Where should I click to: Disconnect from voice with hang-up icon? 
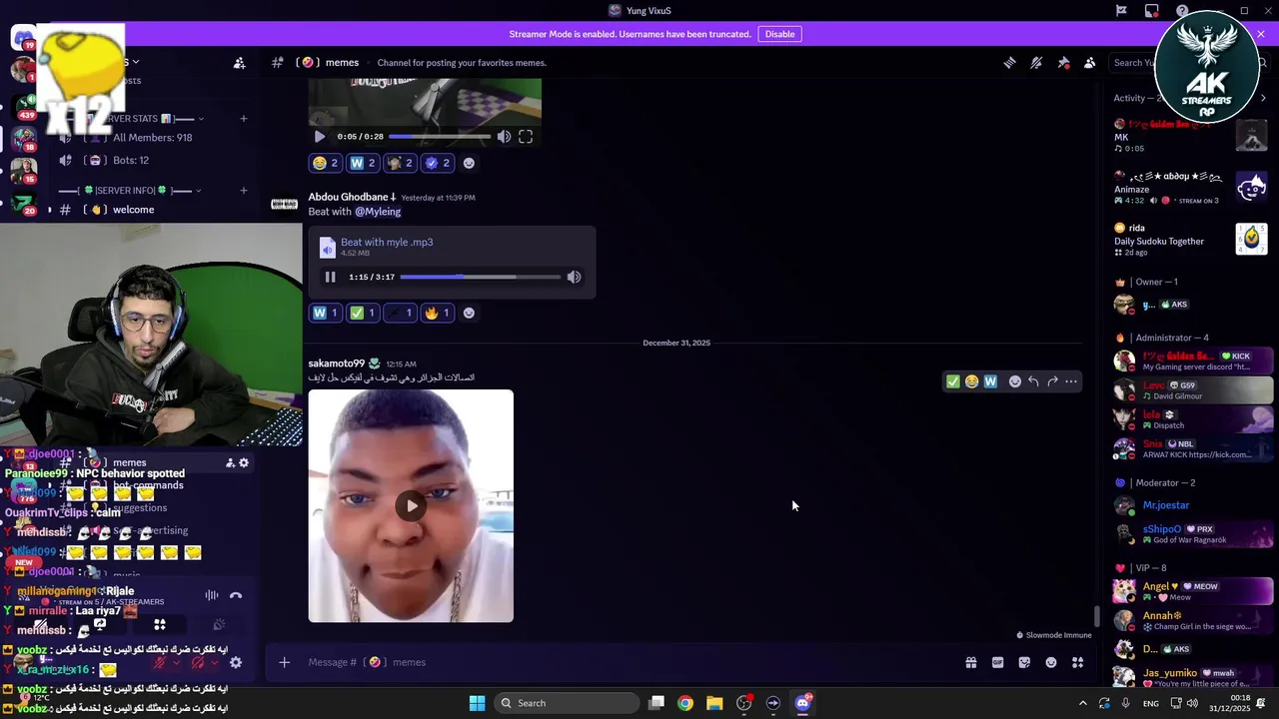pyautogui.click(x=236, y=595)
